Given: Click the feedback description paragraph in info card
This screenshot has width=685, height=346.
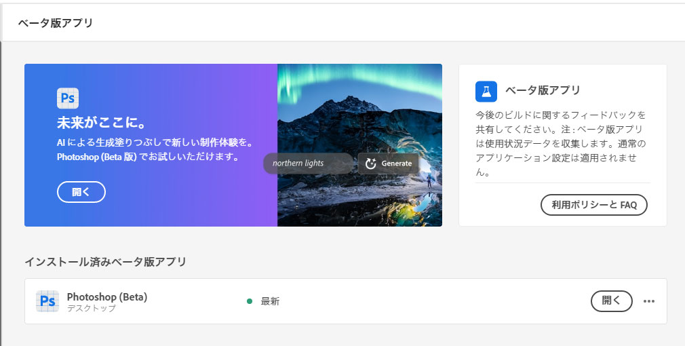Looking at the screenshot, I should pos(560,143).
